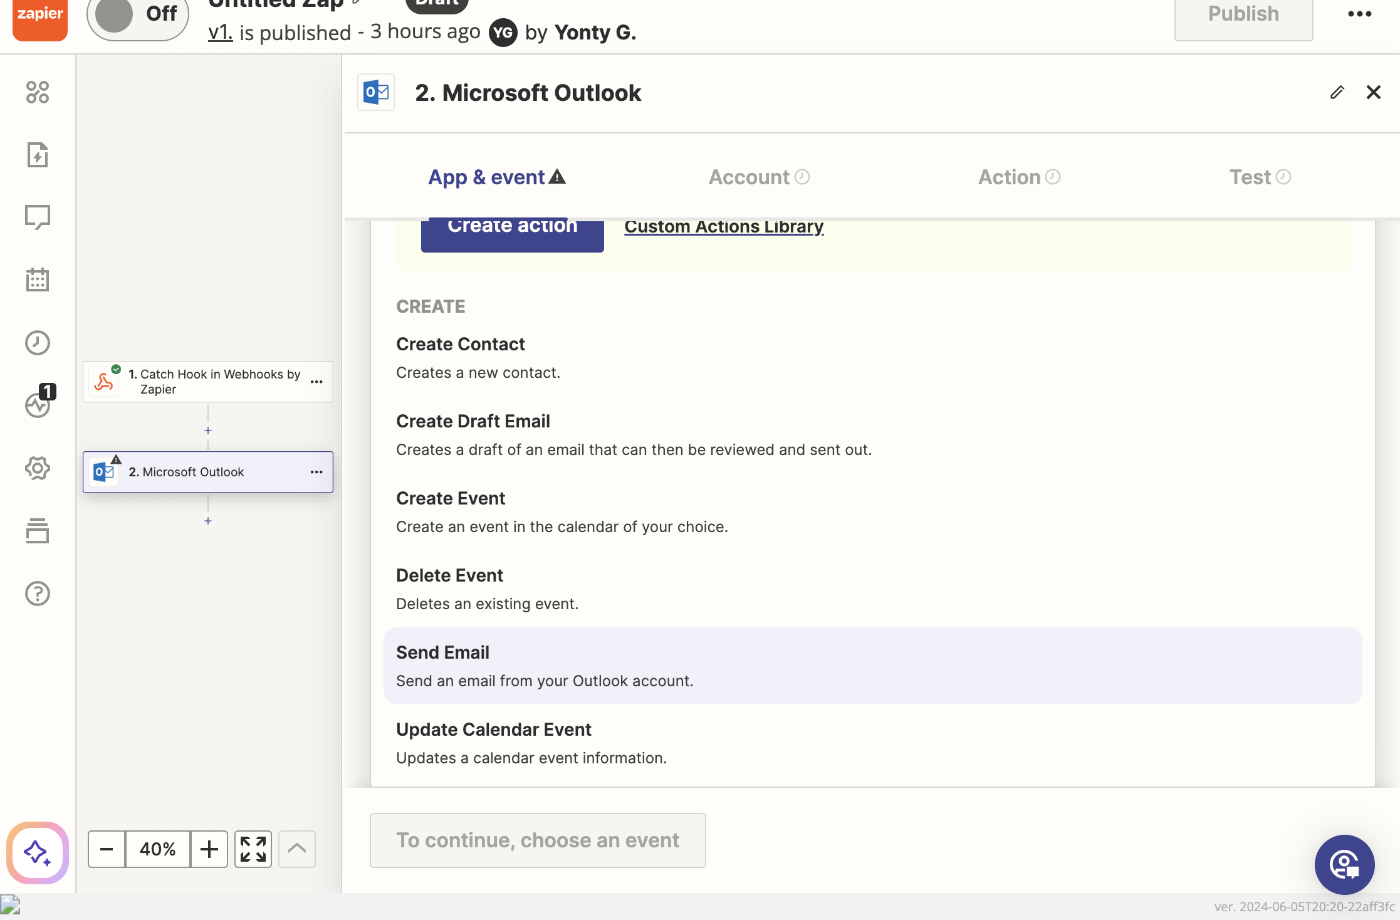The height and width of the screenshot is (920, 1400).
Task: Click the YG user avatar badge
Action: 503,33
